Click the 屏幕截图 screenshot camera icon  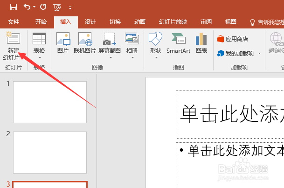point(110,39)
